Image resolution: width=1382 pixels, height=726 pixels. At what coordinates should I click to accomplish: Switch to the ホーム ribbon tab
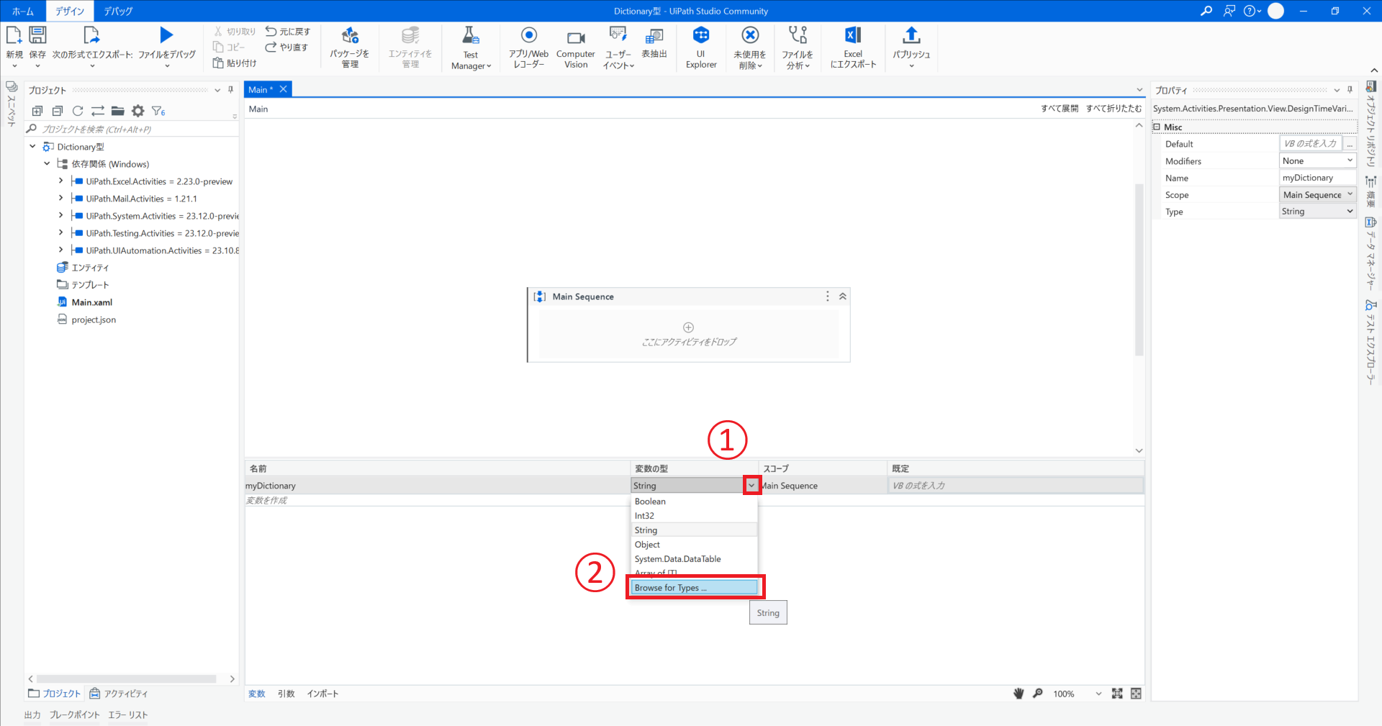coord(23,11)
